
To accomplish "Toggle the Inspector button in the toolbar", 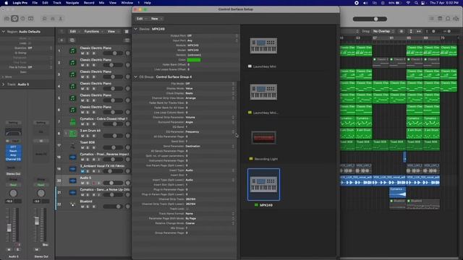I will pyautogui.click(x=14, y=19).
